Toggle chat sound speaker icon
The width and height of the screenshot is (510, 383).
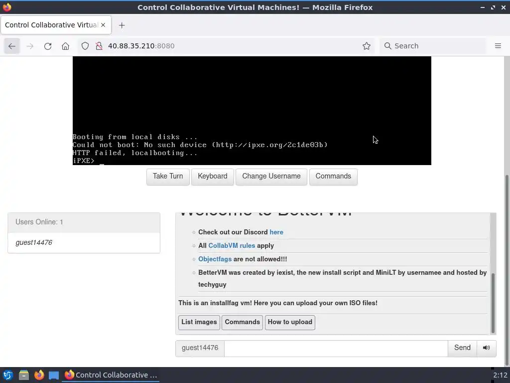486,348
